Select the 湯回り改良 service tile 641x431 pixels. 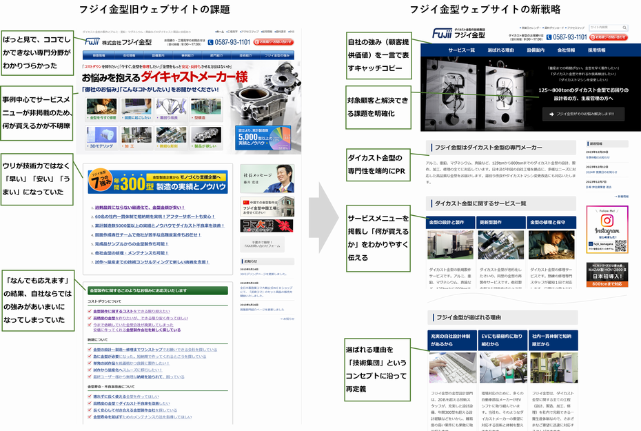coord(171,107)
